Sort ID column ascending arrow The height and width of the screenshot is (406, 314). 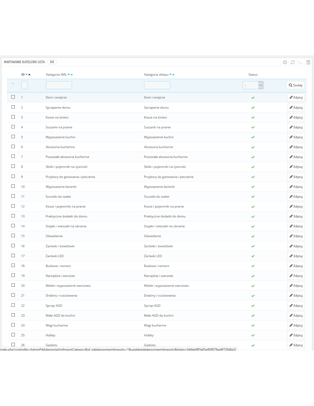29,75
